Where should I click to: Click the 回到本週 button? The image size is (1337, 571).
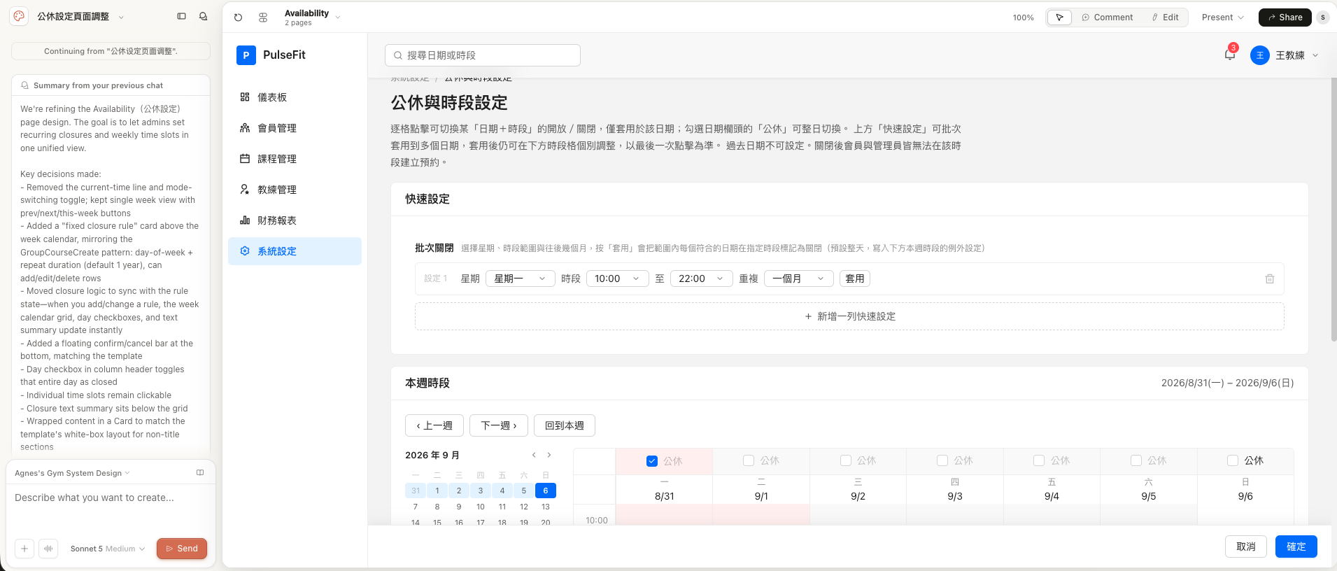click(564, 425)
